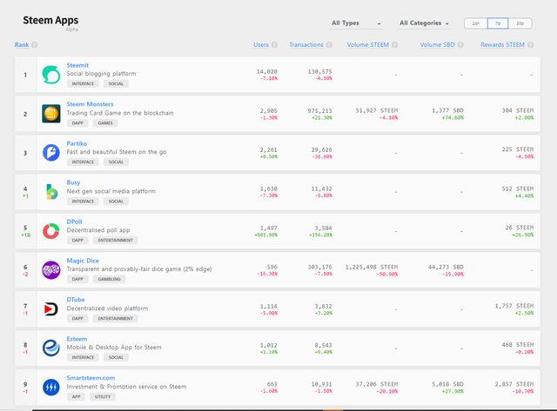Screen dimensions: 557x411
Task: Click the Busy app logo icon
Action: point(51,191)
